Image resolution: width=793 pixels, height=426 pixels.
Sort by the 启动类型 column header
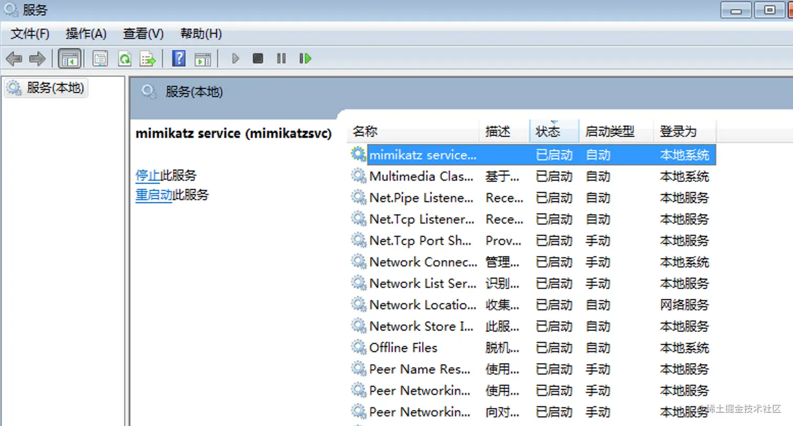(616, 131)
